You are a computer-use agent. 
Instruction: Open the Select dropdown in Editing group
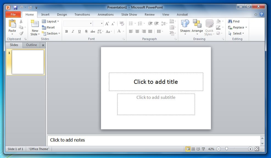pos(237,33)
